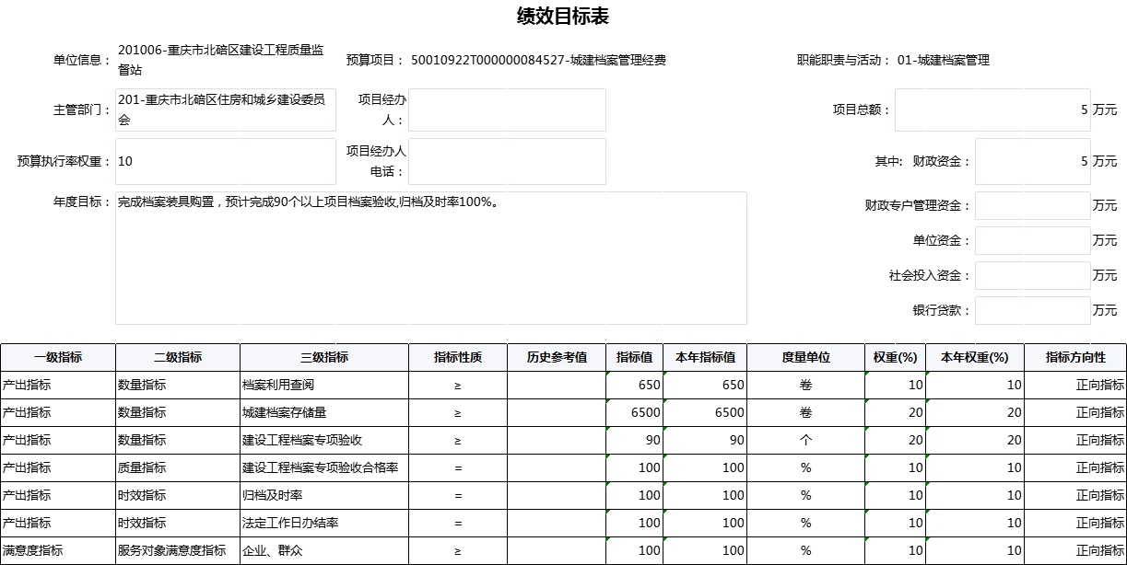Select the 建设工程档案专项验收 cell
The width and height of the screenshot is (1127, 565).
pos(324,440)
